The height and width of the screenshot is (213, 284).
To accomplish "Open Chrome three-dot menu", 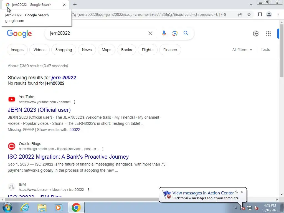I will [x=278, y=14].
